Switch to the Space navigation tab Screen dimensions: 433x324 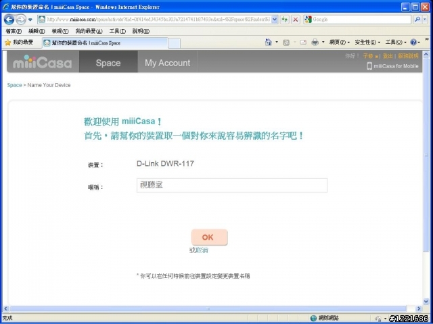[x=108, y=61]
